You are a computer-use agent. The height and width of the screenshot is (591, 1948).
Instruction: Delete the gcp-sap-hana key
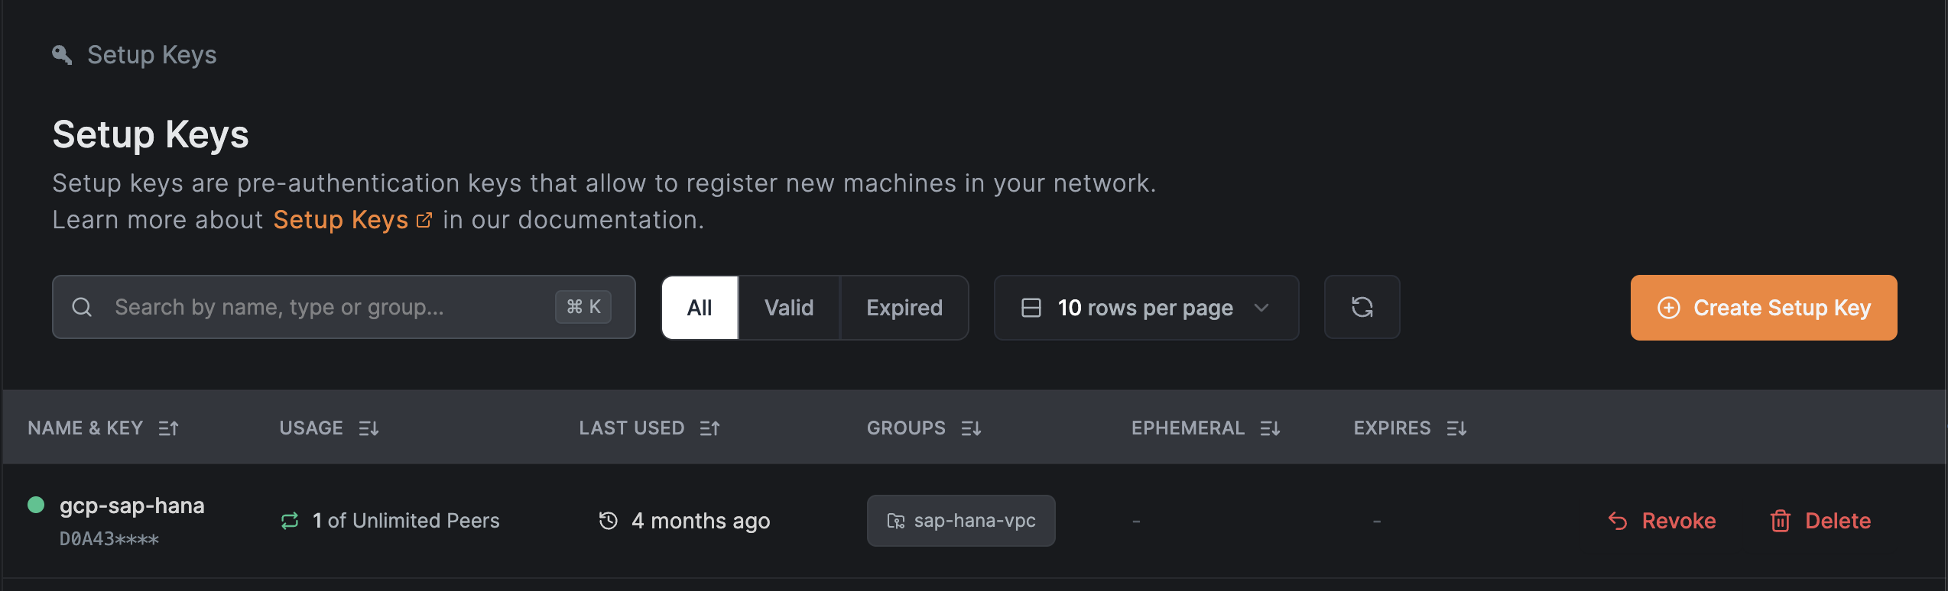point(1820,521)
